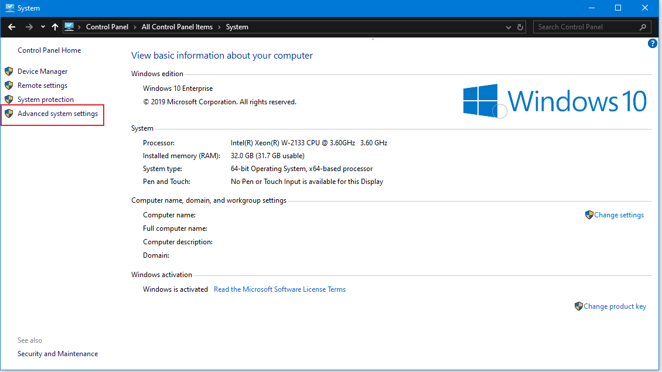The height and width of the screenshot is (372, 662).
Task: Select Control Panel breadcrumb
Action: click(107, 27)
